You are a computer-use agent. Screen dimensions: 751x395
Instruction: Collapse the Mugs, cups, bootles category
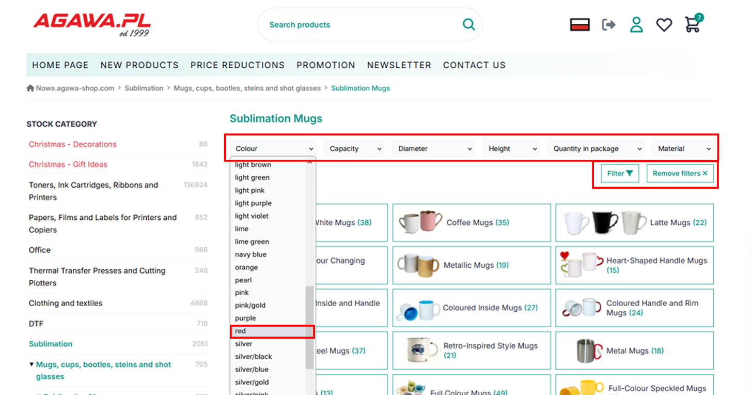click(x=32, y=364)
